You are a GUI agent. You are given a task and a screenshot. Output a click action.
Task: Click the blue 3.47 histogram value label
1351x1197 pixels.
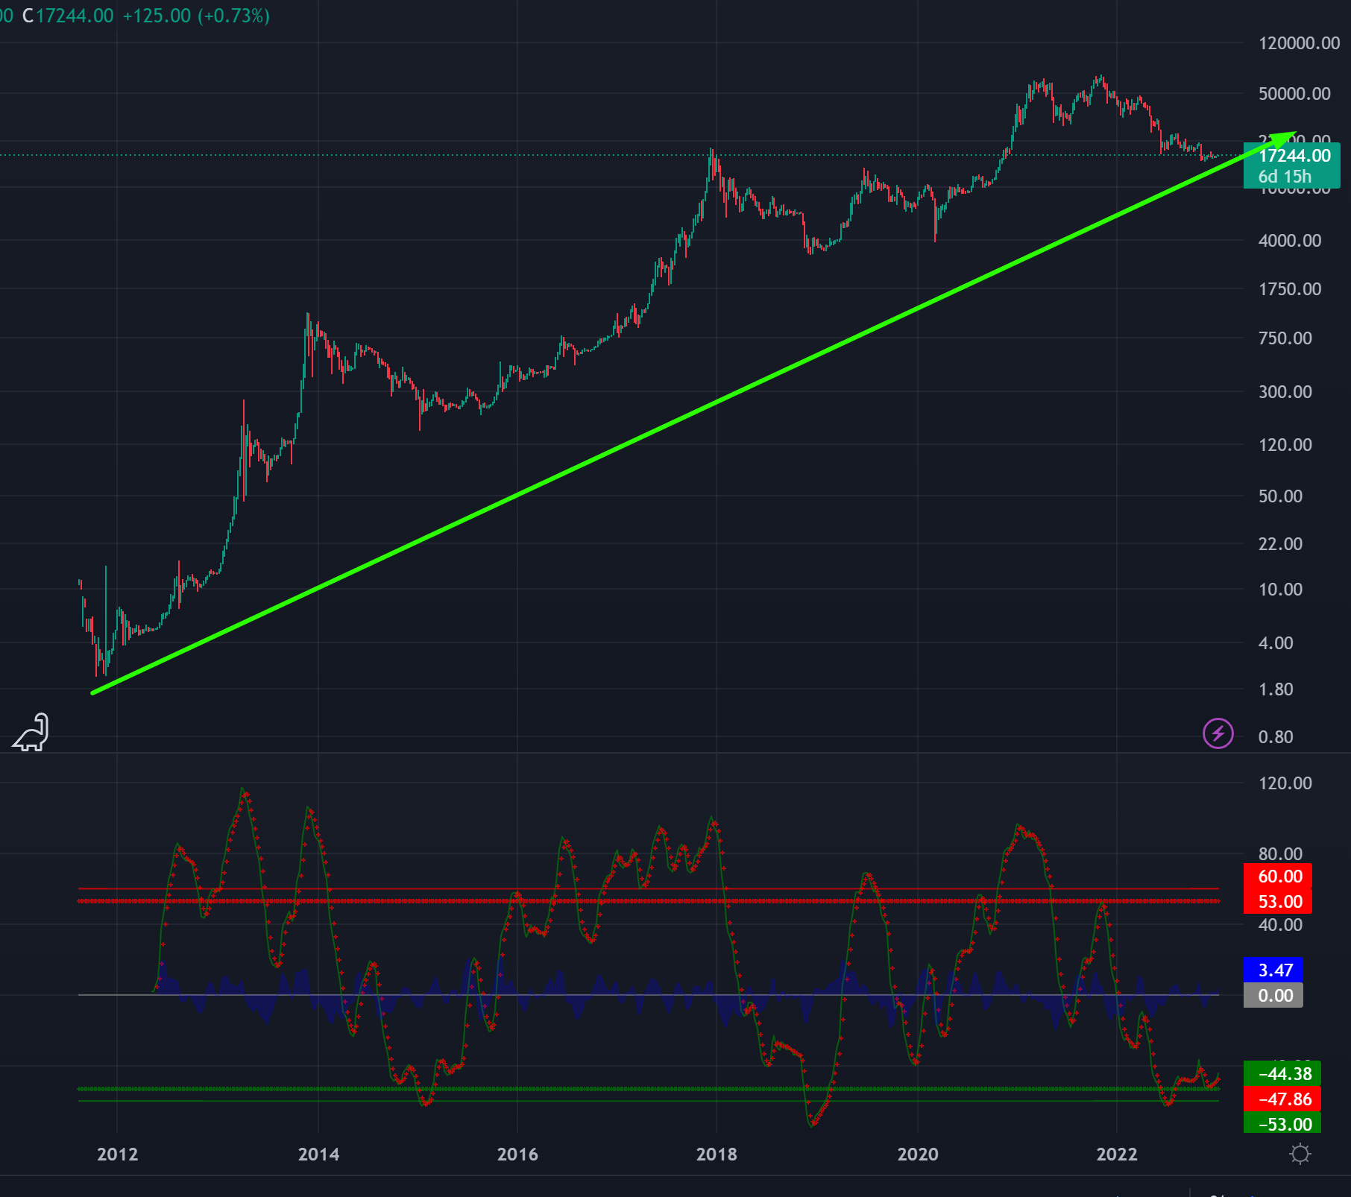[1275, 970]
